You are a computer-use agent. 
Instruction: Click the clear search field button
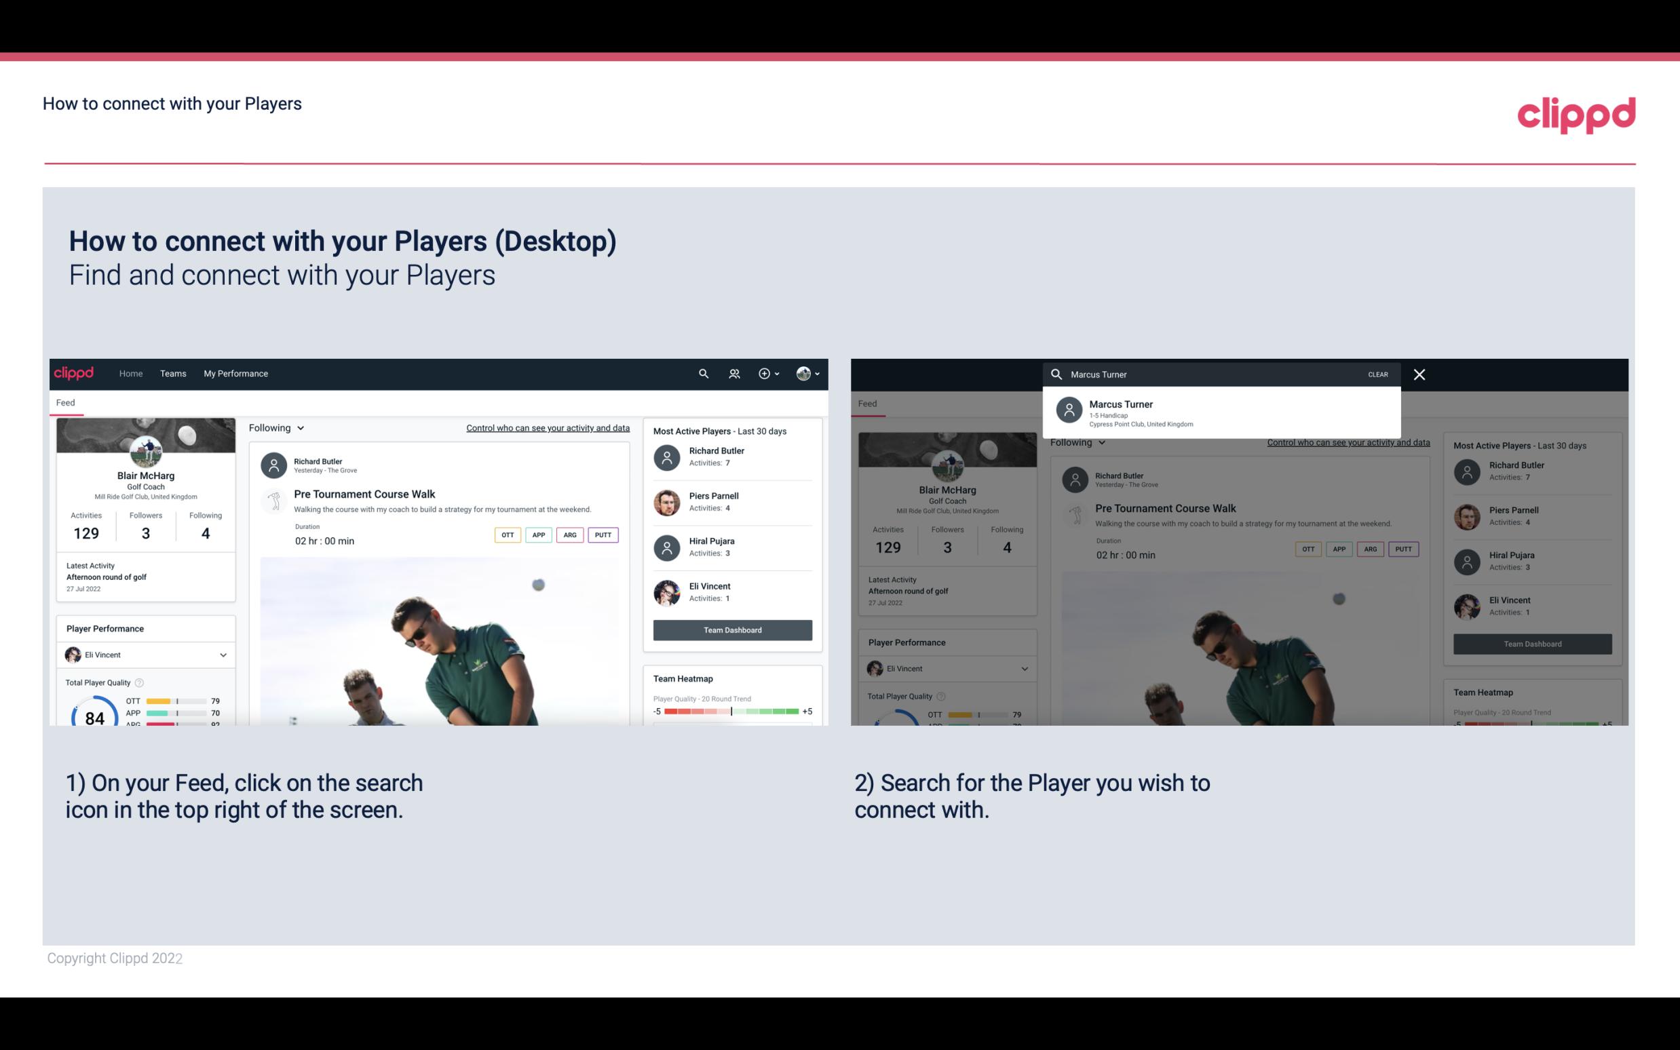click(x=1377, y=374)
